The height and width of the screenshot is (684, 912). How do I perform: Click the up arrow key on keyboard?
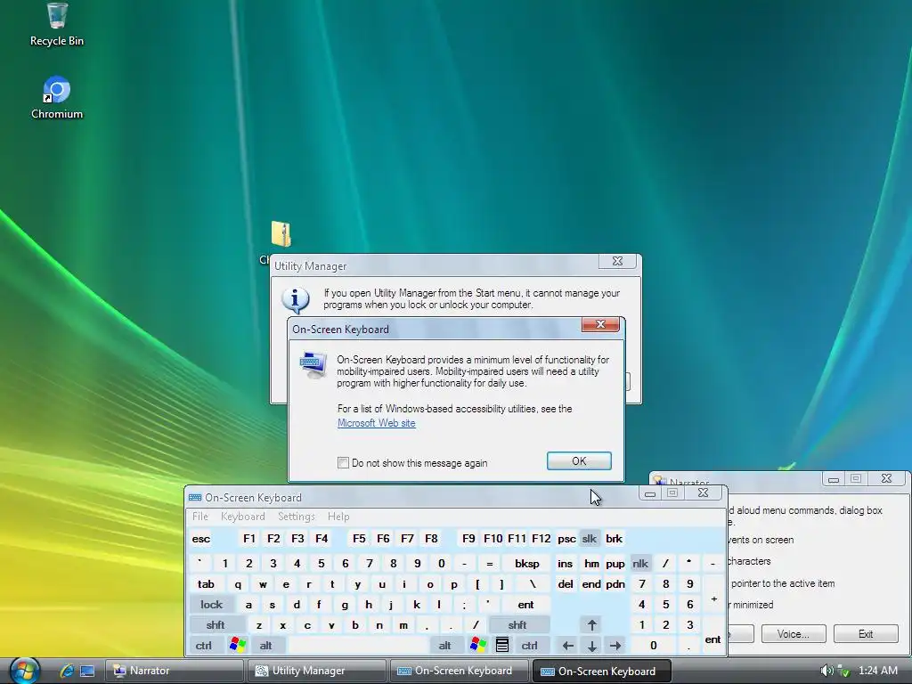point(591,624)
